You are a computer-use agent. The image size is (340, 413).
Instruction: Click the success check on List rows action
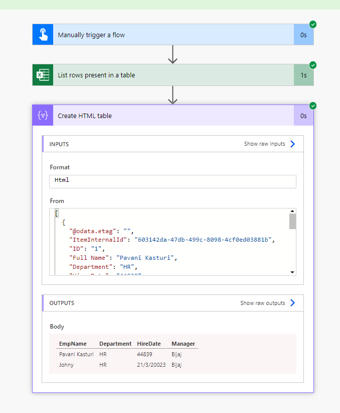[313, 65]
